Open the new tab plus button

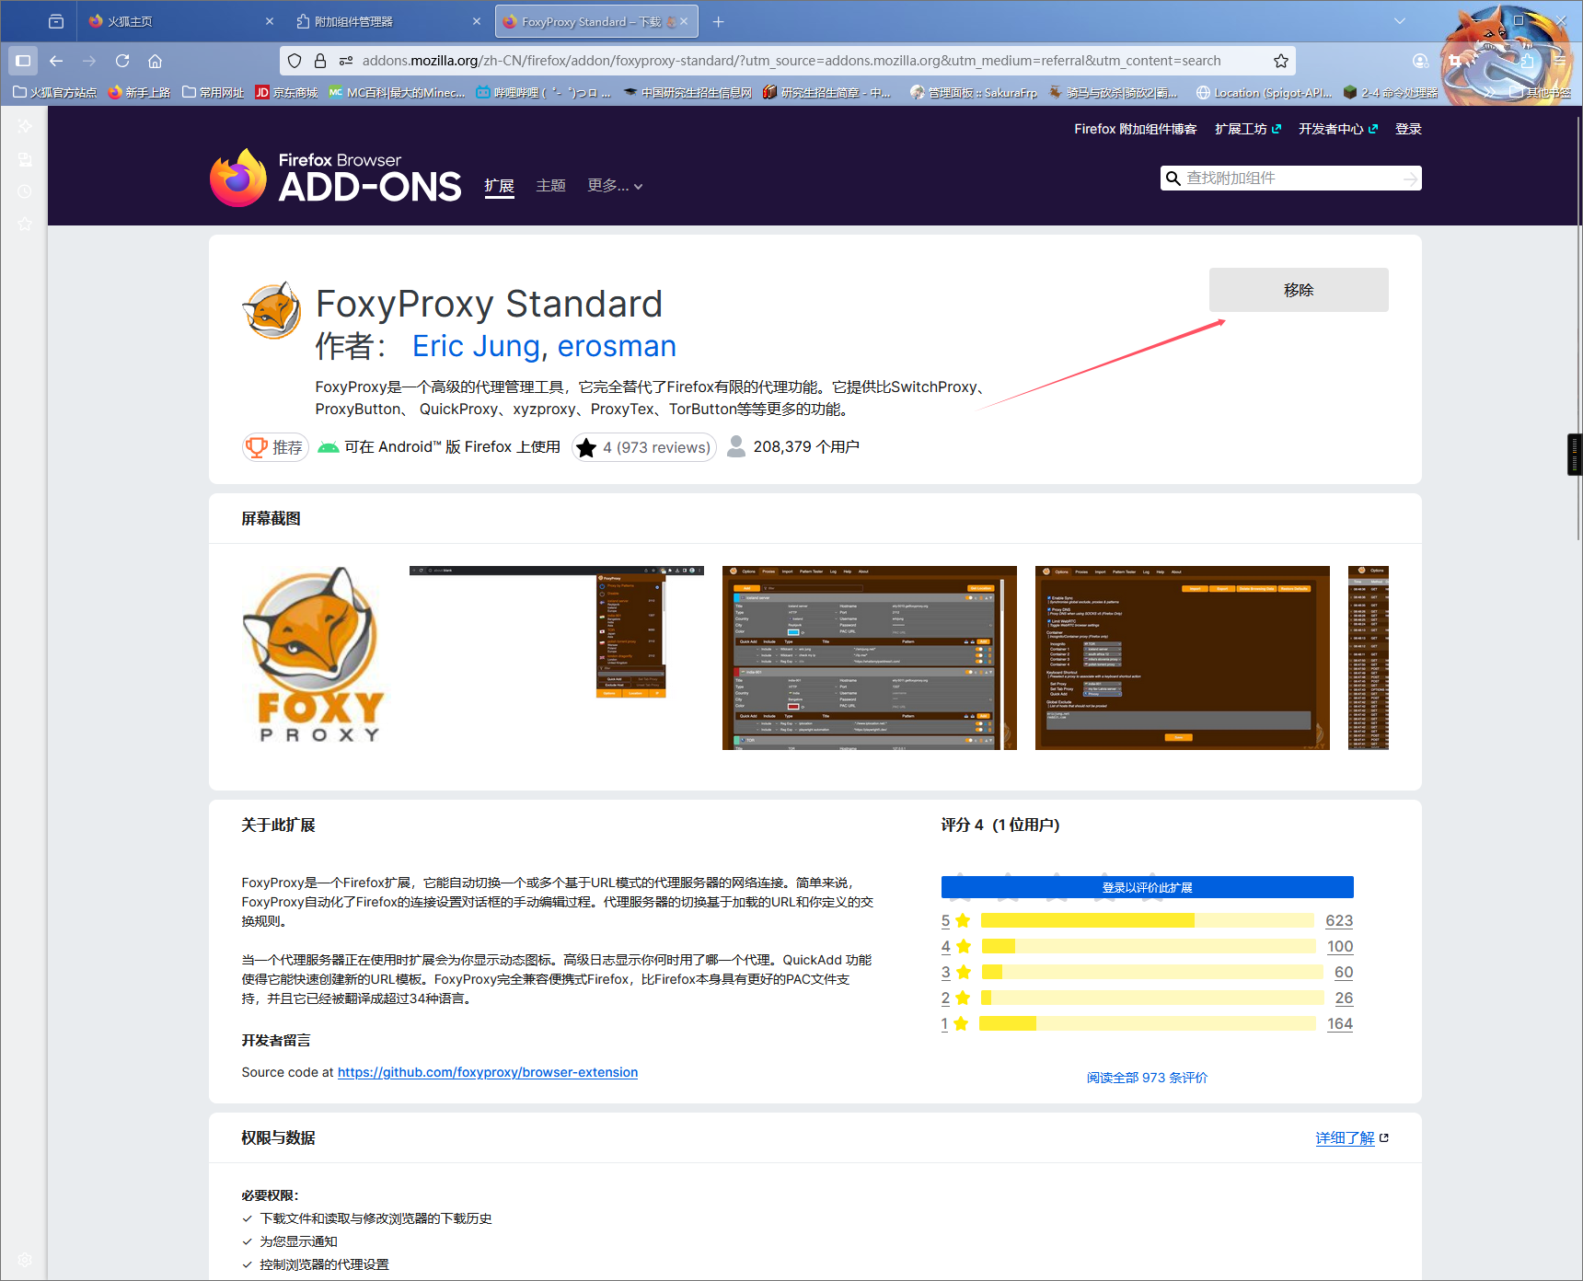tap(719, 21)
